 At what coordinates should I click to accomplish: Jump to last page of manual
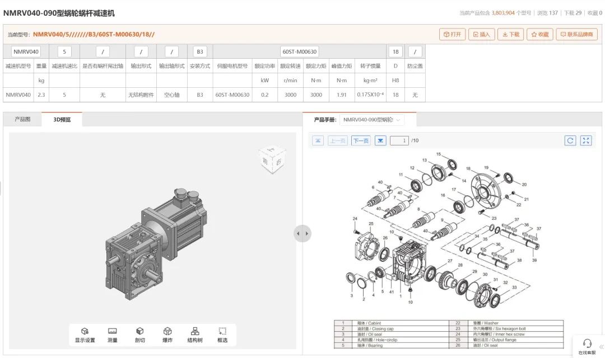[x=380, y=140]
